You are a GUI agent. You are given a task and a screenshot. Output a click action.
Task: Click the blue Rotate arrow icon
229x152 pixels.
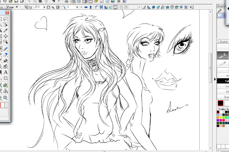(x=64, y=7)
